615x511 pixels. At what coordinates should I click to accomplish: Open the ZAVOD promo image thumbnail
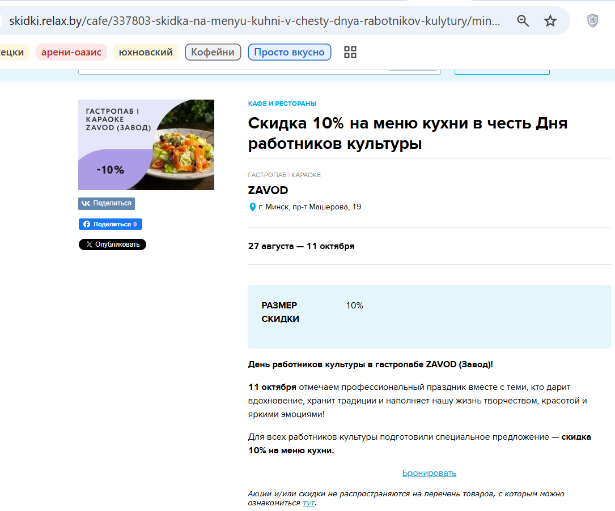pos(146,145)
